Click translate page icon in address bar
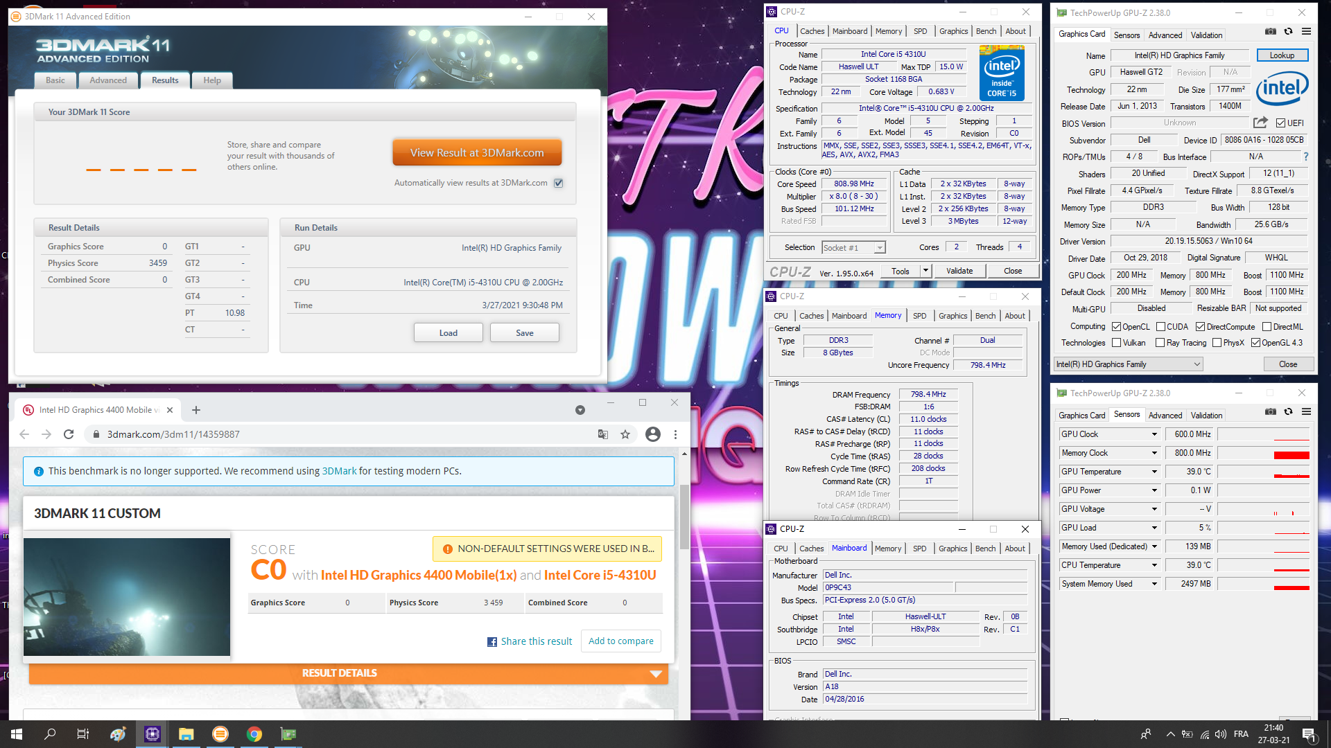 click(602, 434)
